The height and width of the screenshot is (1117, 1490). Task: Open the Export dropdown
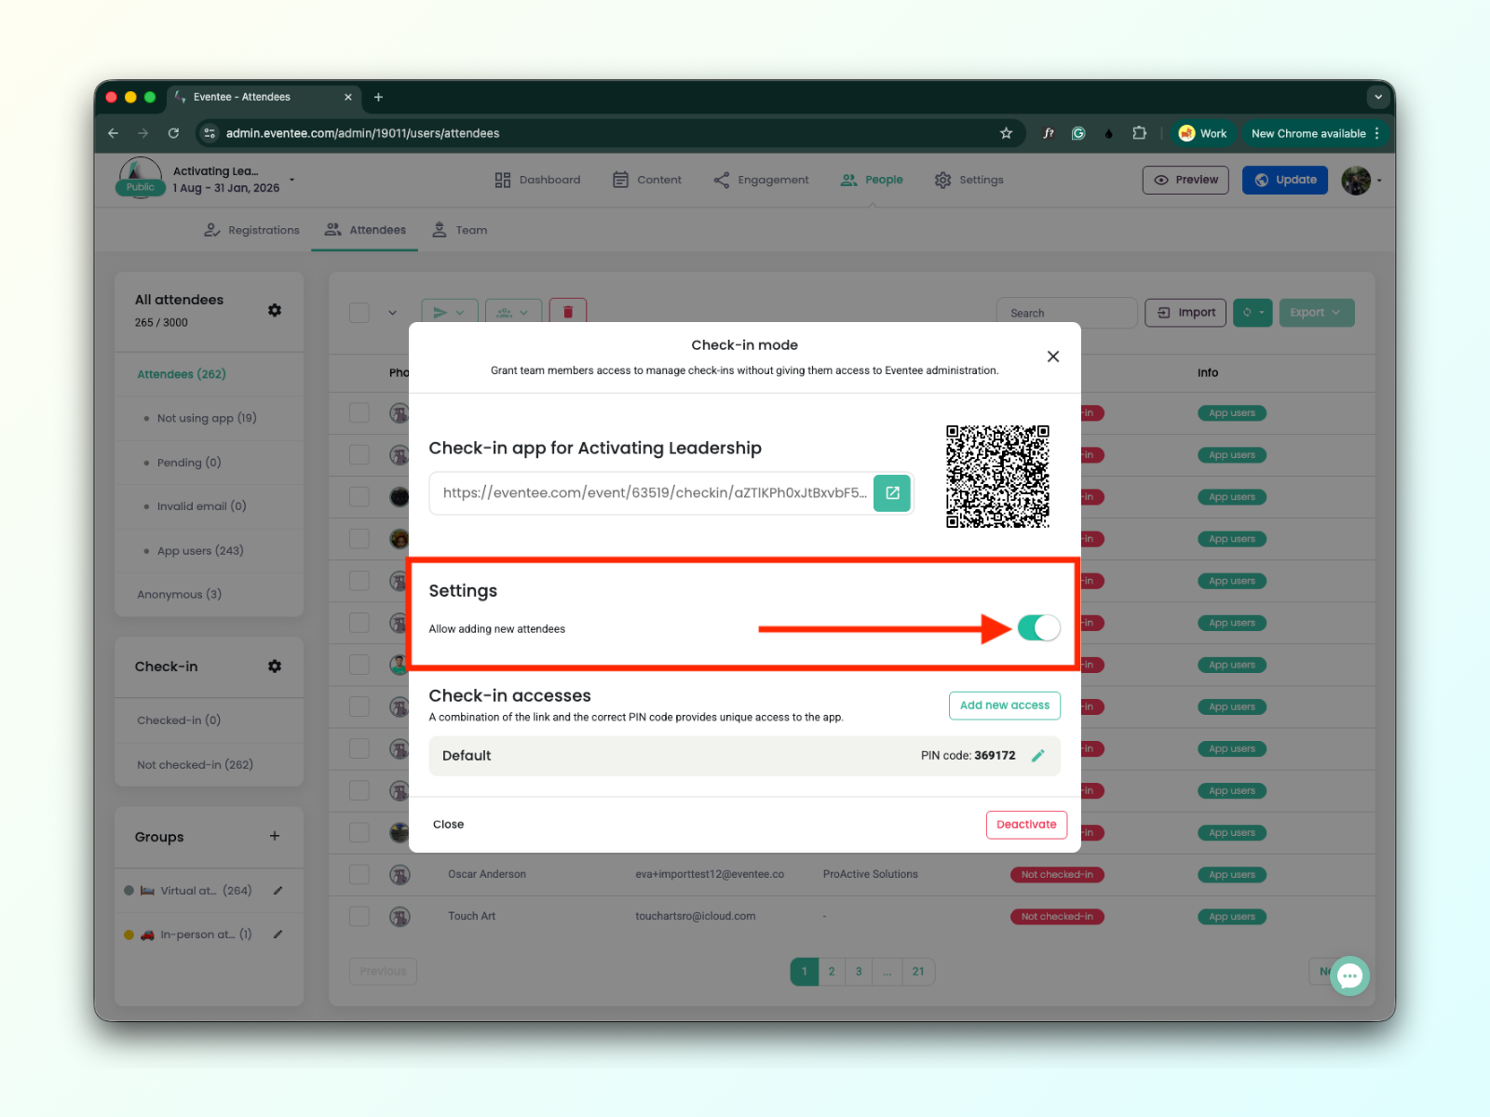(1316, 313)
